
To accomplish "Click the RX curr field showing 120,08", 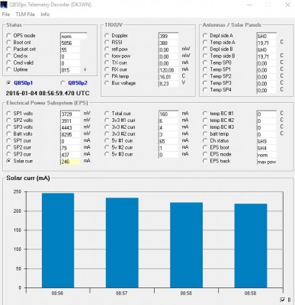I will tap(168, 70).
